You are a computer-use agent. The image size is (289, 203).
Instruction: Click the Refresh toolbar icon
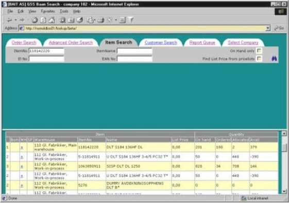click(x=43, y=20)
